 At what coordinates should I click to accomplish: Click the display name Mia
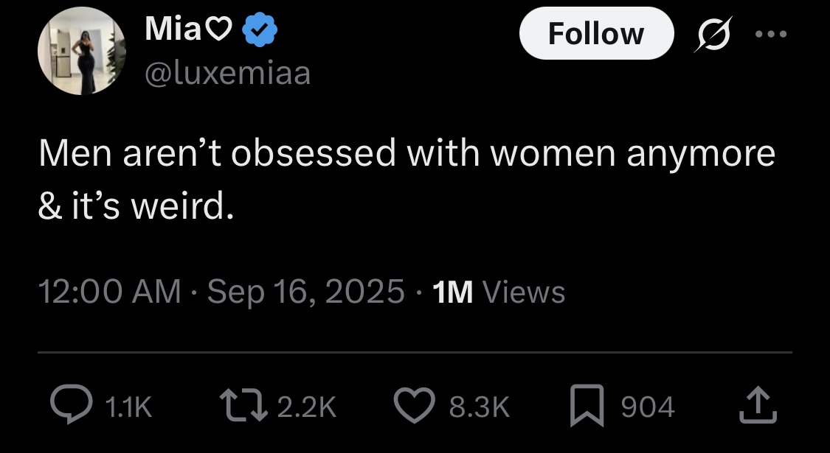pyautogui.click(x=171, y=29)
